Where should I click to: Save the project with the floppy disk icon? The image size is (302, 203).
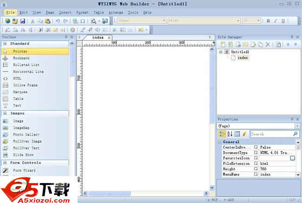click(23, 21)
